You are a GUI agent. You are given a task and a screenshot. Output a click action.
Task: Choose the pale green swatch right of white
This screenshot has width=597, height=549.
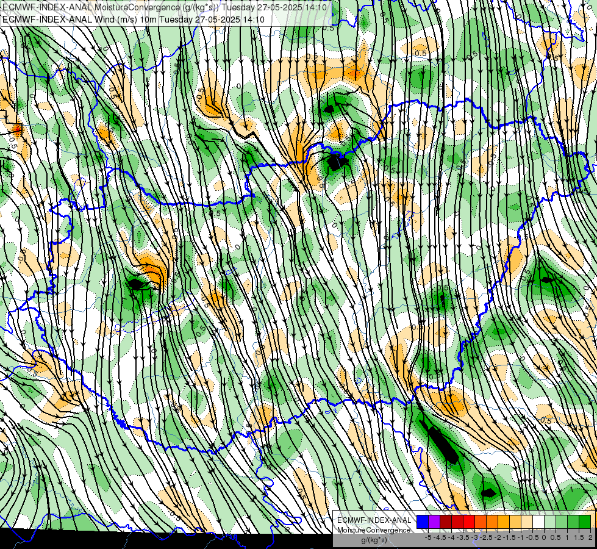(x=550, y=522)
